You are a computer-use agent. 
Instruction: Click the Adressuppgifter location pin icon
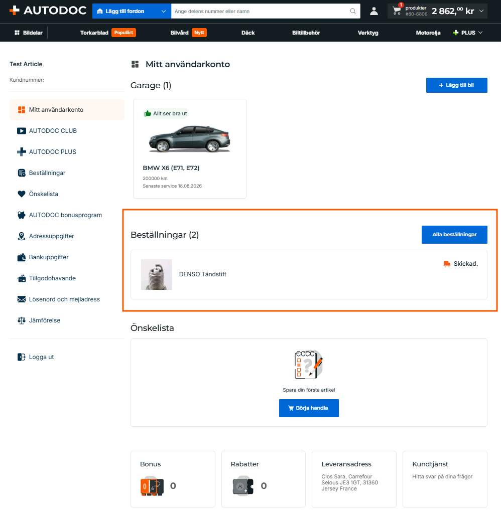click(x=22, y=236)
